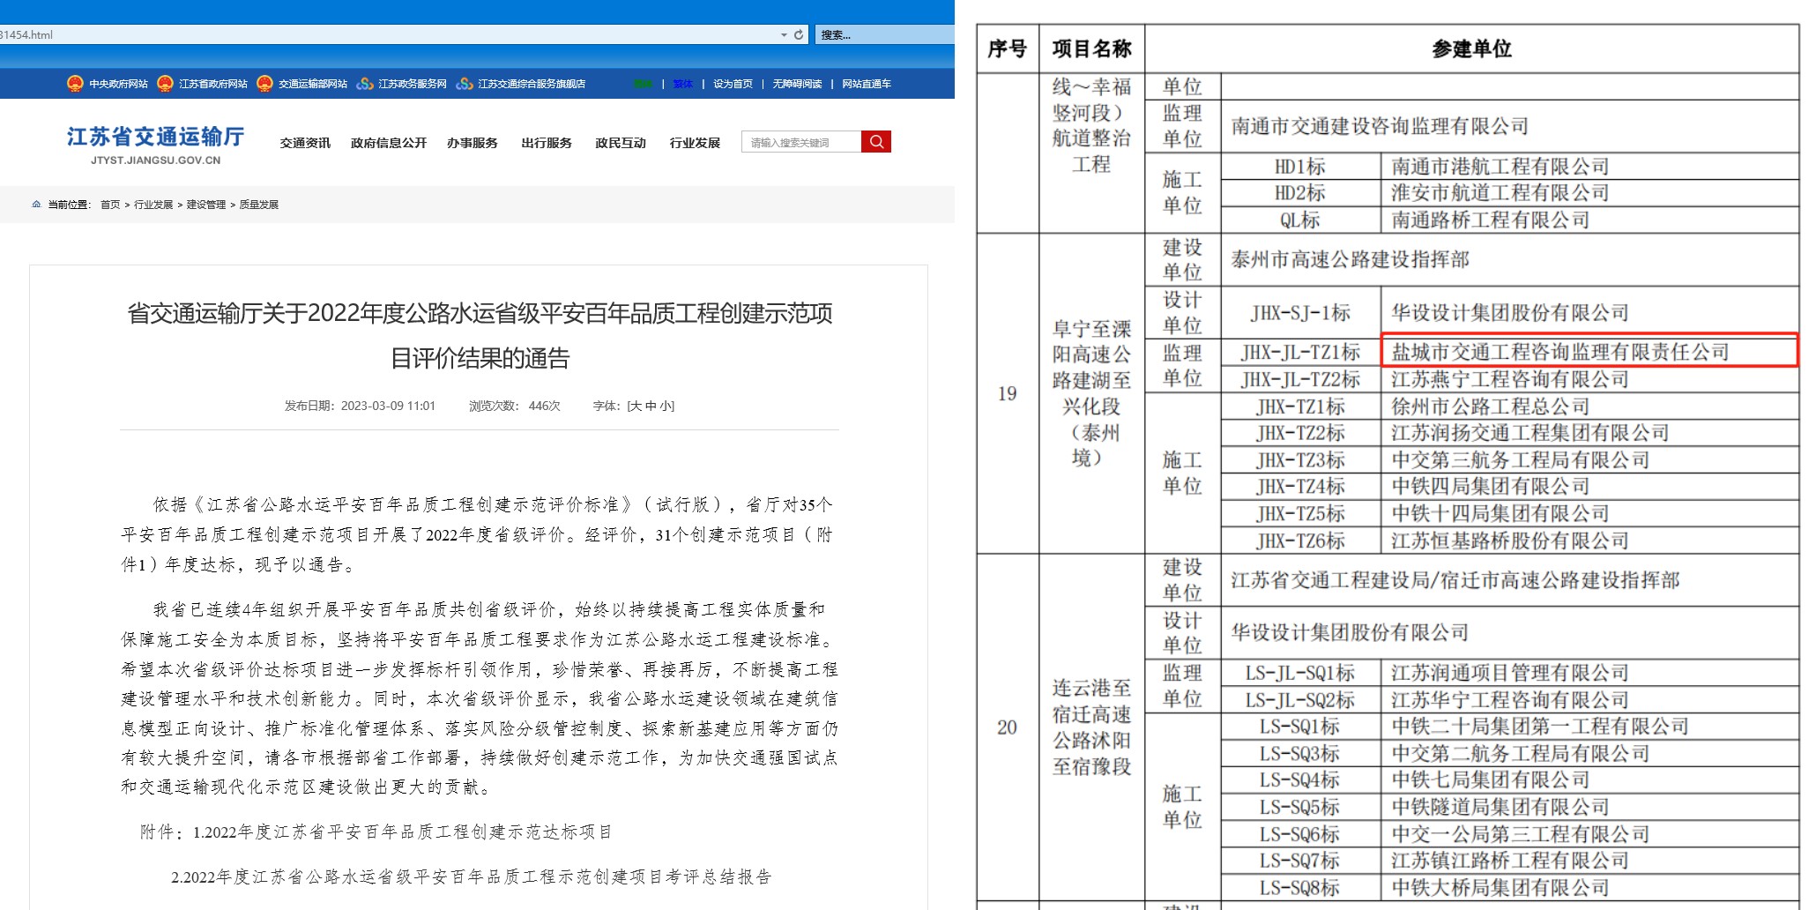
Task: Click the 江苏省交通运输厅 site logo
Action: point(156,145)
